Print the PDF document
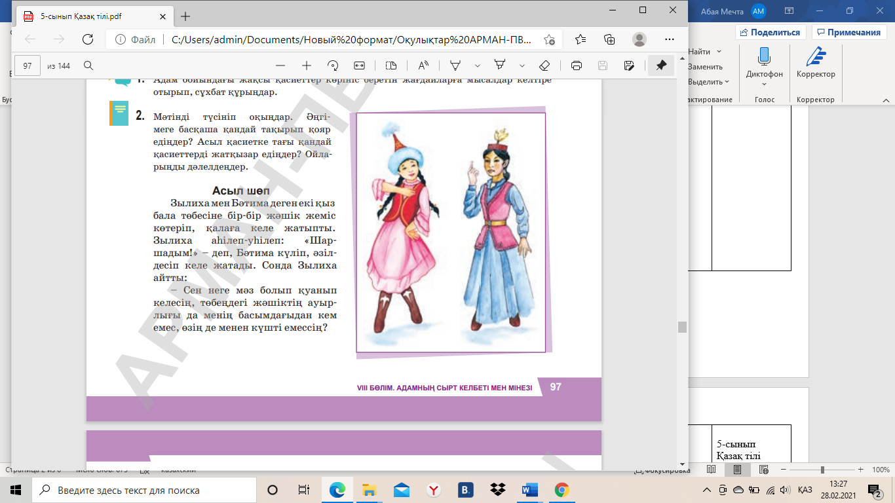 point(577,65)
